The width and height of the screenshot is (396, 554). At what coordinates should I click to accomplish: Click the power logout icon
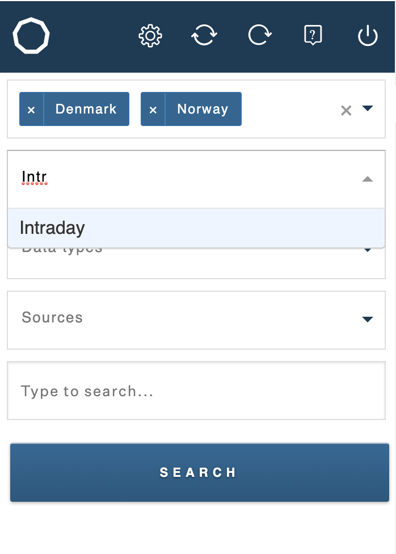click(x=368, y=35)
